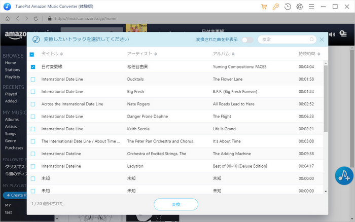Select 'The Flower Lane' album cell
This screenshot has width=355, height=222.
click(x=228, y=79)
